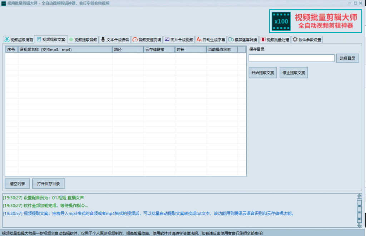366x236 pixels.
Task: Click the 保存目录 label
Action: [257, 49]
